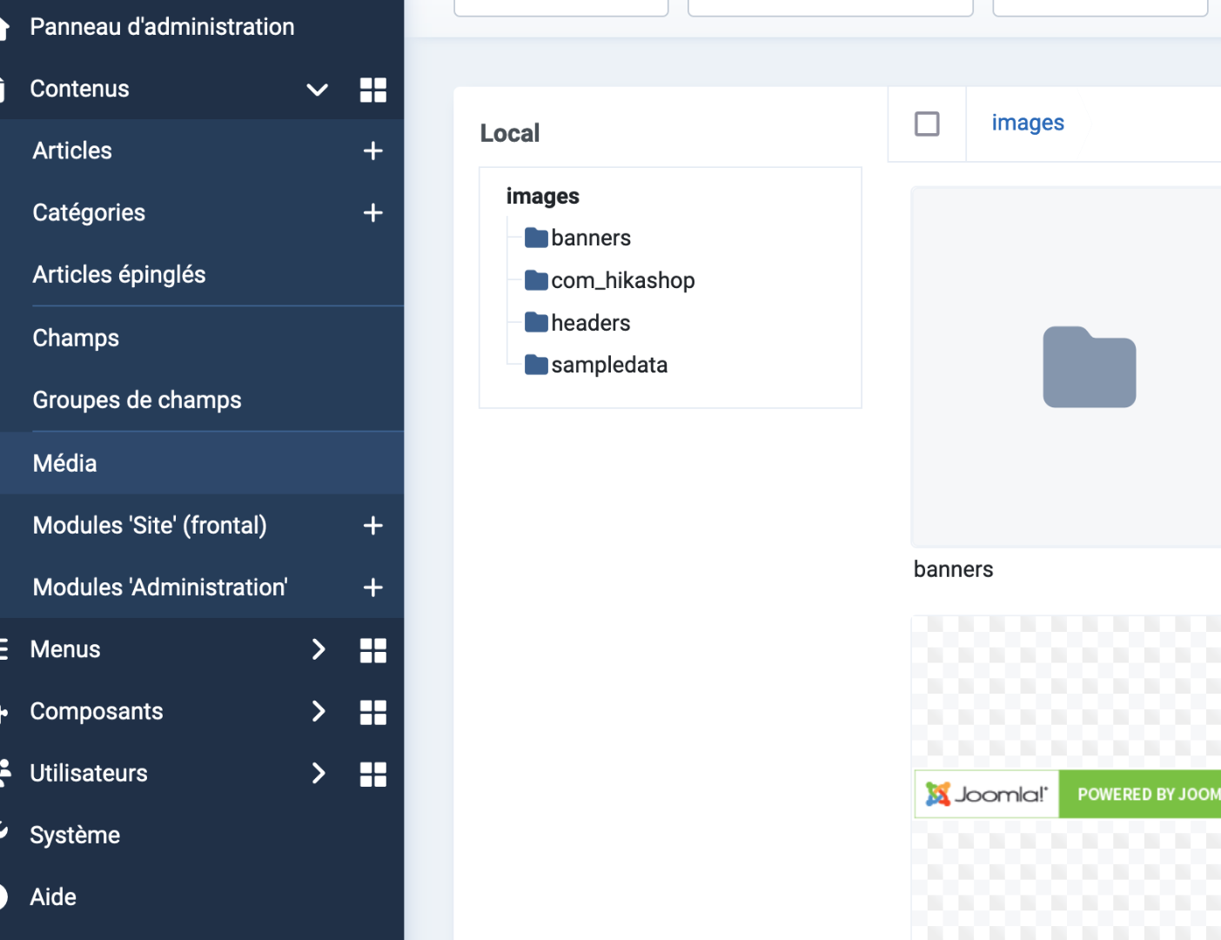Click plus icon beside Modules 'Administration'

coord(372,587)
